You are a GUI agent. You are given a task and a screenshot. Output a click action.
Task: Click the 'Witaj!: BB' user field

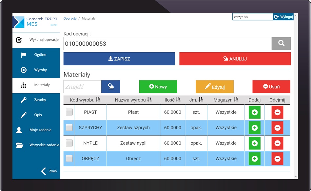click(253, 17)
